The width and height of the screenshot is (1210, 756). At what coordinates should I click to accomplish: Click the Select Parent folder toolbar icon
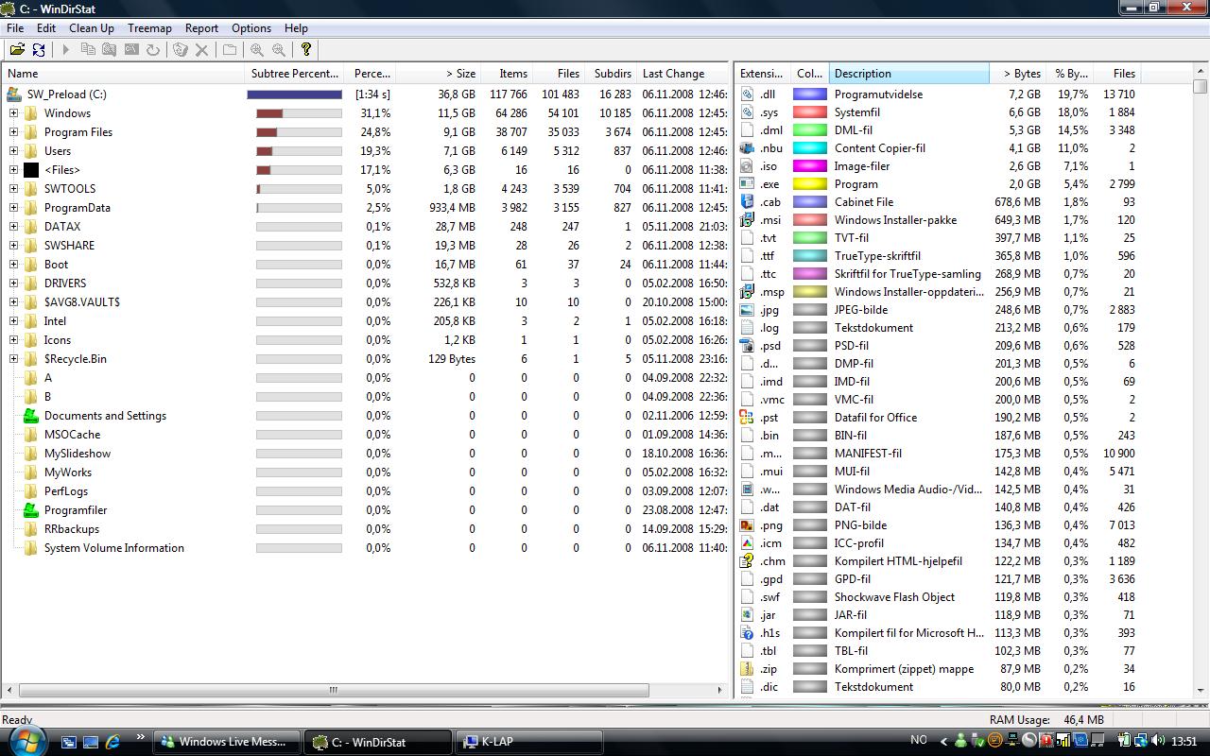pos(229,50)
